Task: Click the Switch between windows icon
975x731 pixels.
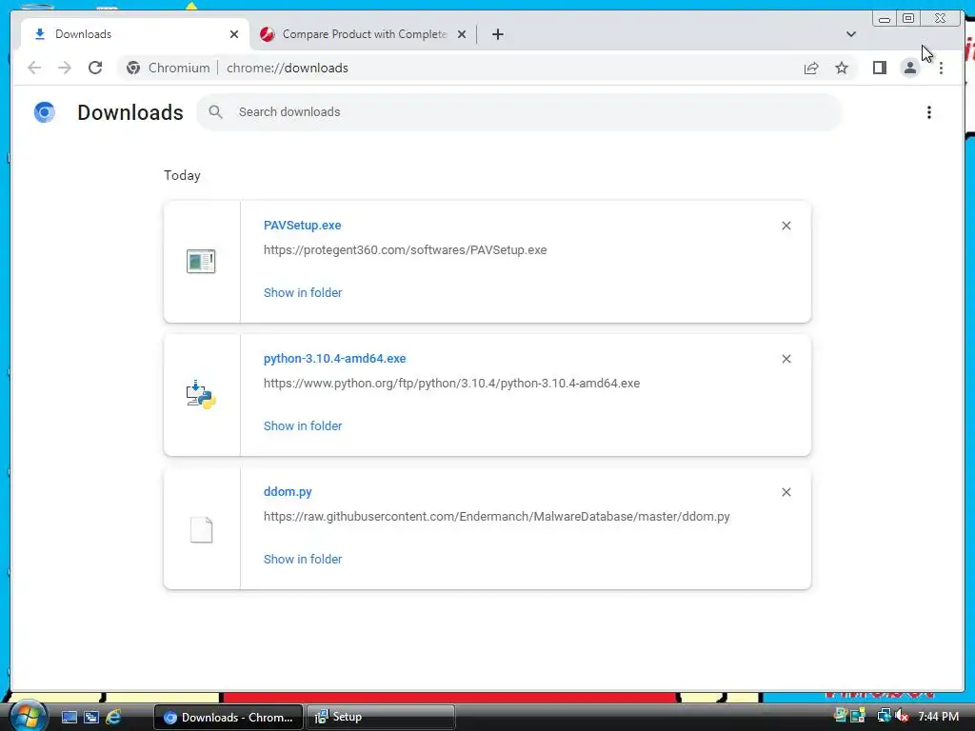Action: 91,717
